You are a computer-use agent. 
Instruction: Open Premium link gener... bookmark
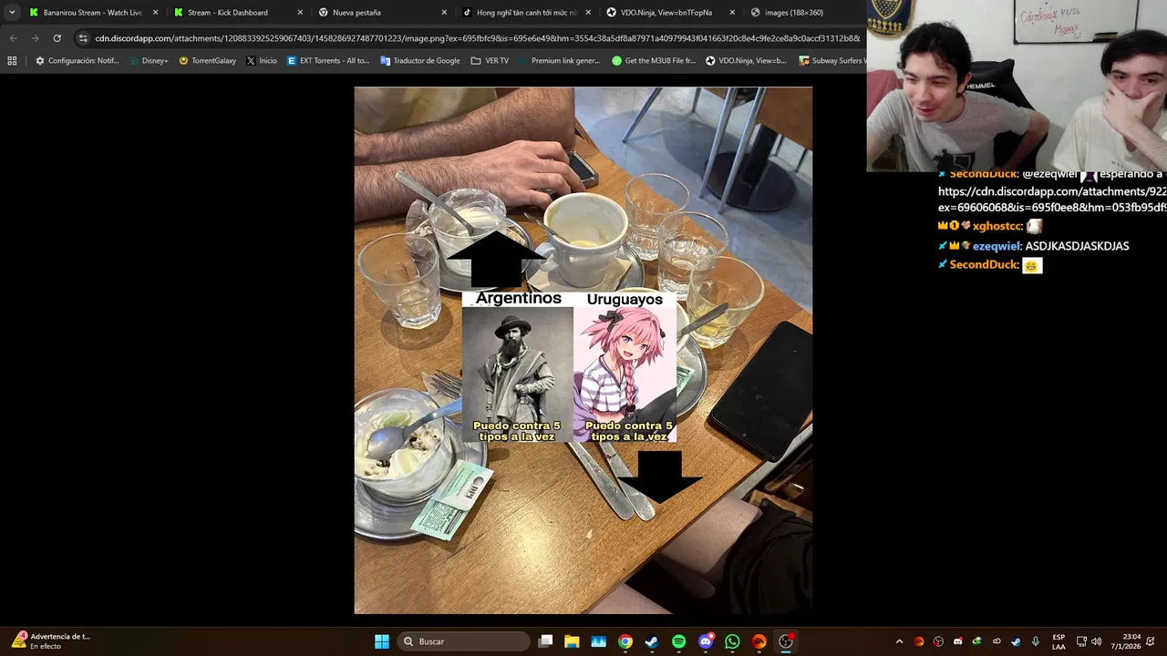click(560, 61)
